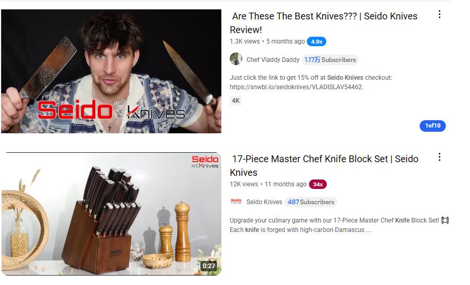The image size is (470, 285).
Task: Click the 1.17万 Subscribers badge
Action: [x=330, y=60]
